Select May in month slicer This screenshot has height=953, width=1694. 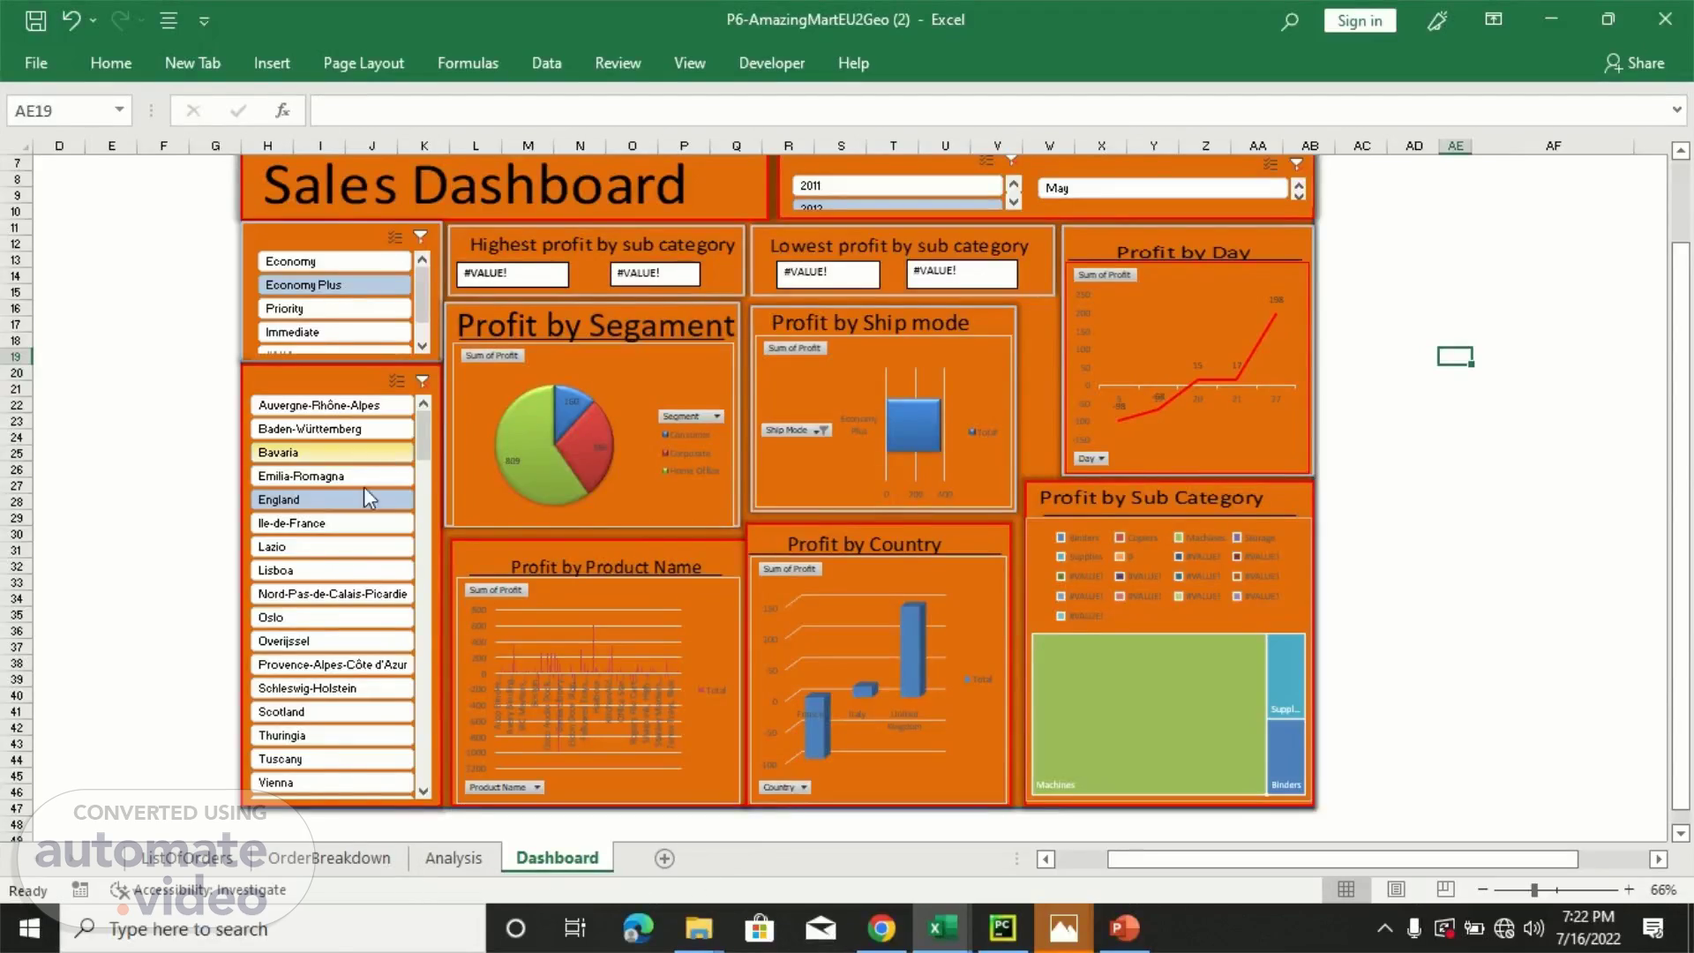pyautogui.click(x=1163, y=188)
